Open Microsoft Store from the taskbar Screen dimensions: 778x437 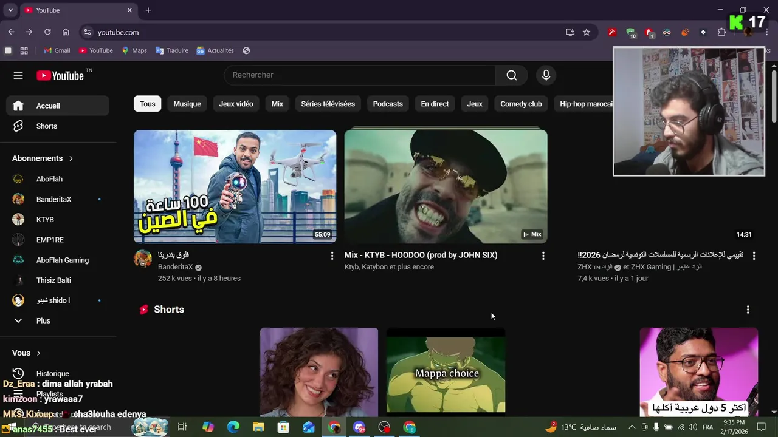point(283,427)
